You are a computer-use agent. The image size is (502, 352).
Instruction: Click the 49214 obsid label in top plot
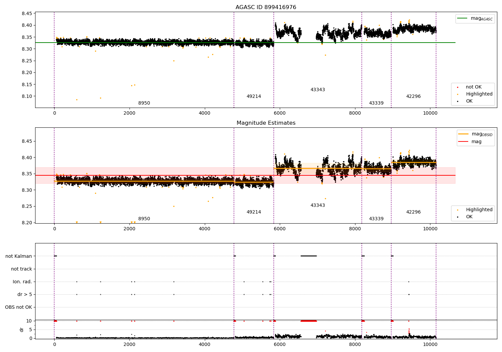pos(254,97)
